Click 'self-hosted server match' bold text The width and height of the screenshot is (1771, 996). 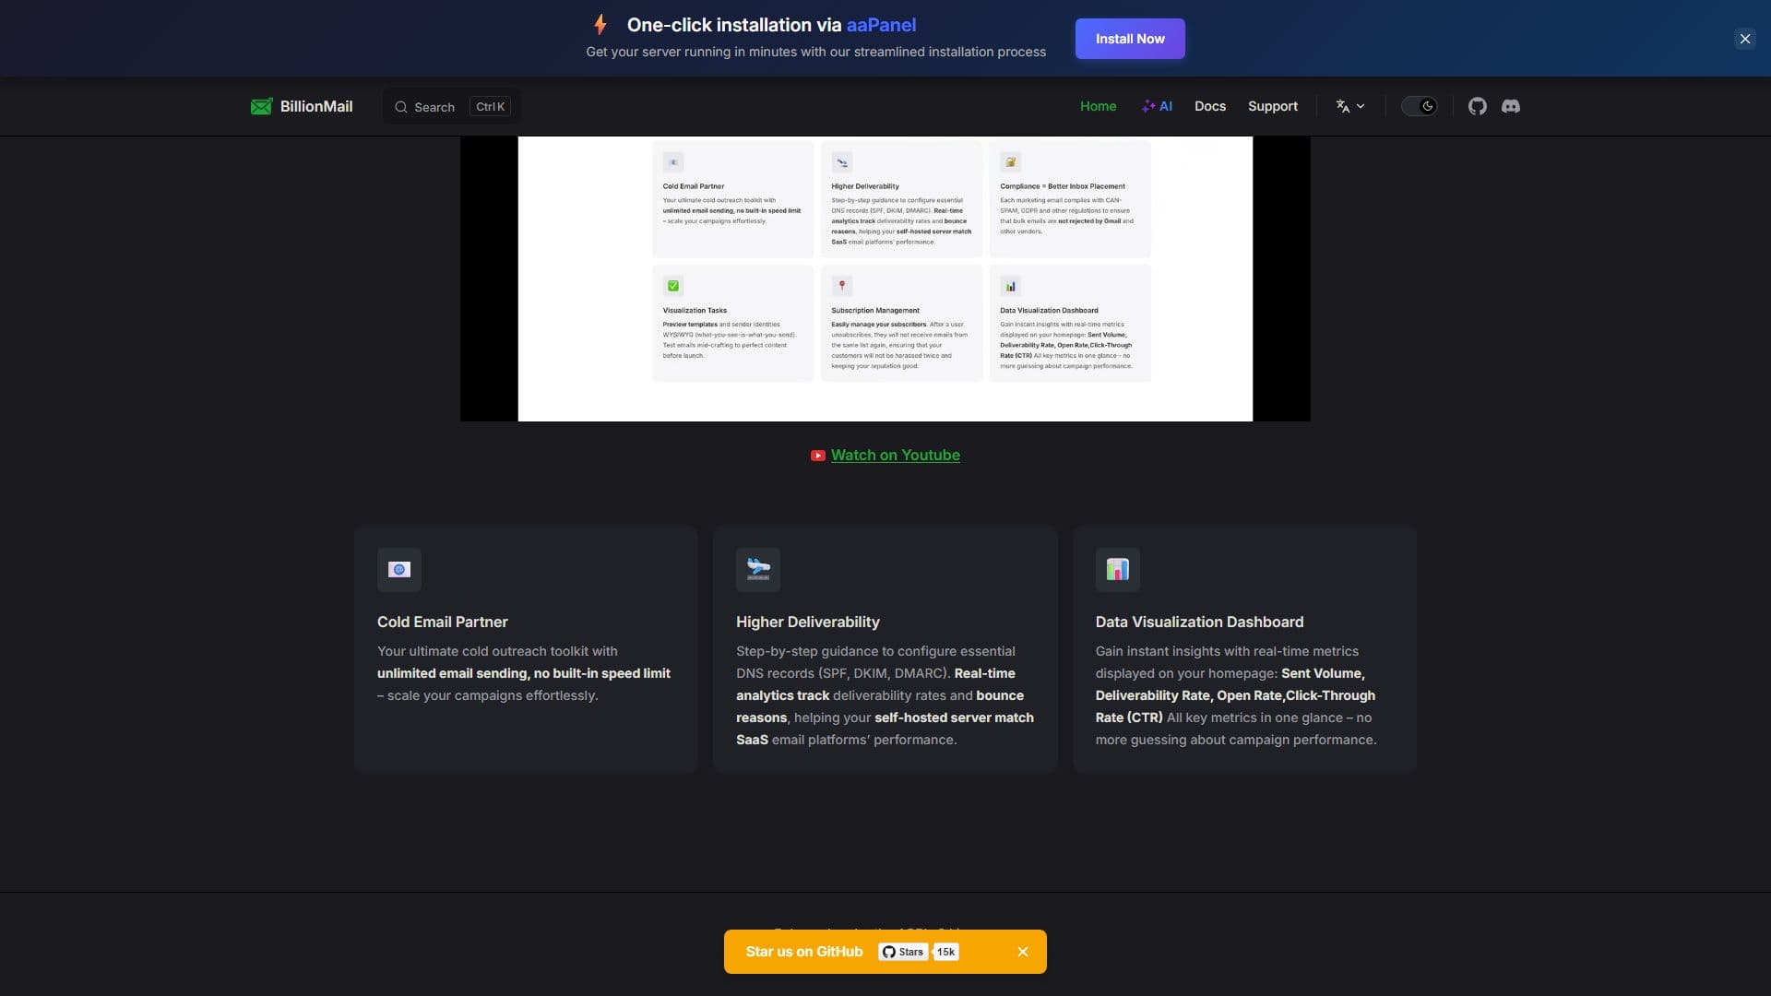click(954, 717)
